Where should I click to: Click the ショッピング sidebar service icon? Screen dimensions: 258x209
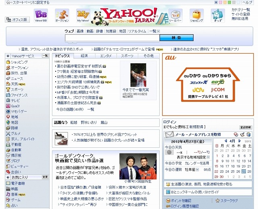click(8, 62)
